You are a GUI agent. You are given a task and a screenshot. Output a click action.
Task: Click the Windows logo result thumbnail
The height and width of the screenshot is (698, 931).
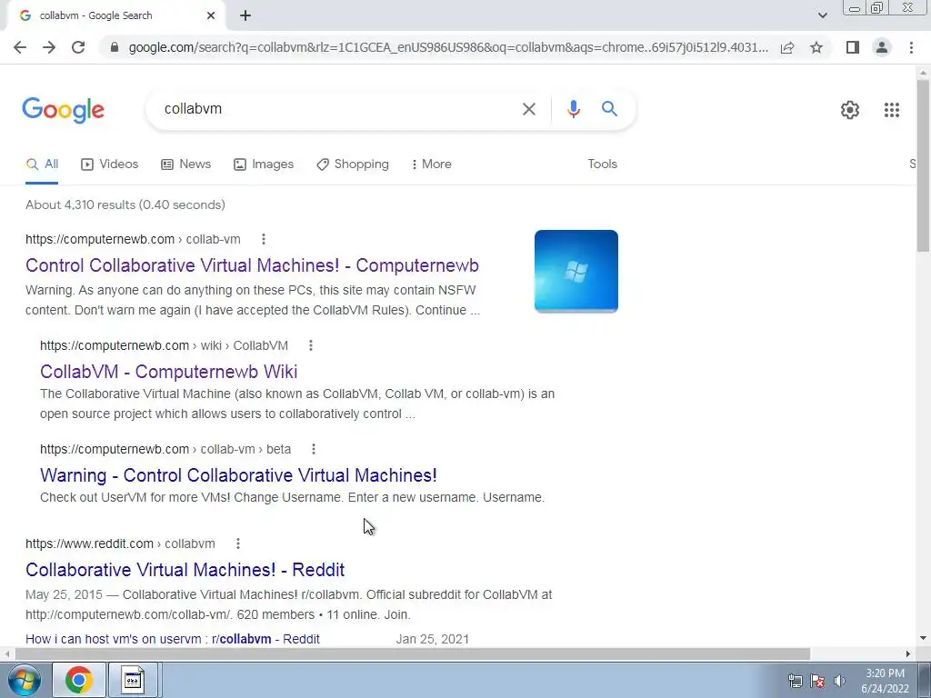[x=576, y=271]
